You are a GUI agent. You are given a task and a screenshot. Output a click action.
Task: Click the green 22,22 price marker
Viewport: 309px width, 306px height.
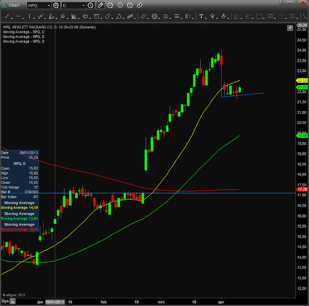click(302, 87)
